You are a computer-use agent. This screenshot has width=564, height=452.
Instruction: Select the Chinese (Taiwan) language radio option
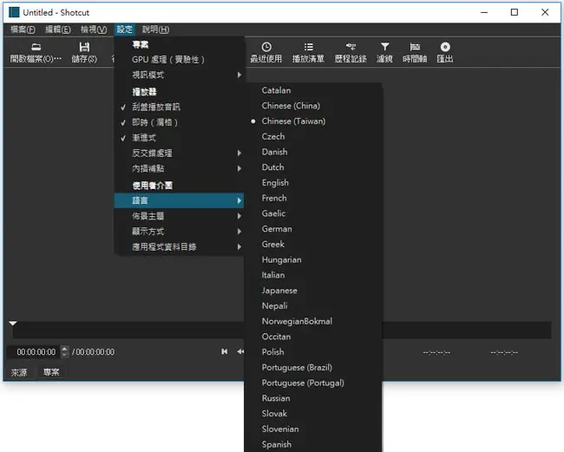tap(313, 121)
